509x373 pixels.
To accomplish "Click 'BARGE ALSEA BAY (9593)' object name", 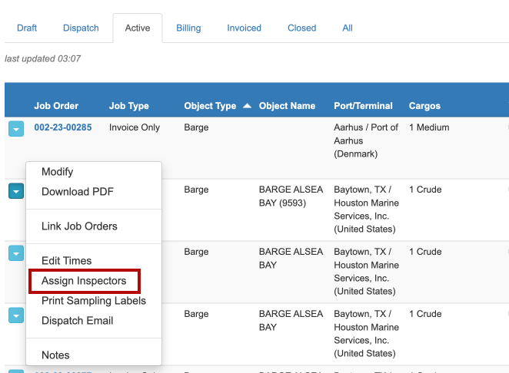I will coord(291,196).
